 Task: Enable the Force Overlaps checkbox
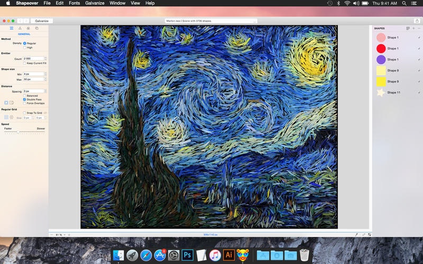pos(24,103)
